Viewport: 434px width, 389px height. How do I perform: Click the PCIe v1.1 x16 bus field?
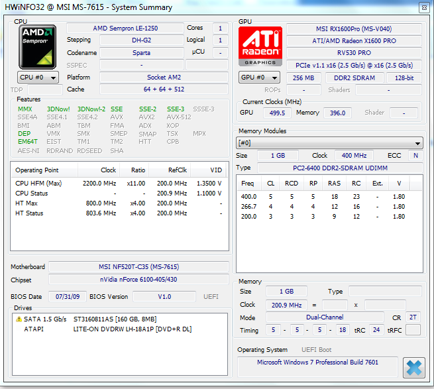click(354, 66)
